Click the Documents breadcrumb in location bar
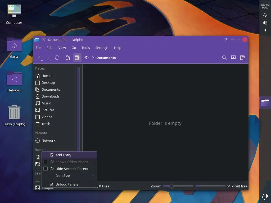The image size is (271, 203). [106, 58]
